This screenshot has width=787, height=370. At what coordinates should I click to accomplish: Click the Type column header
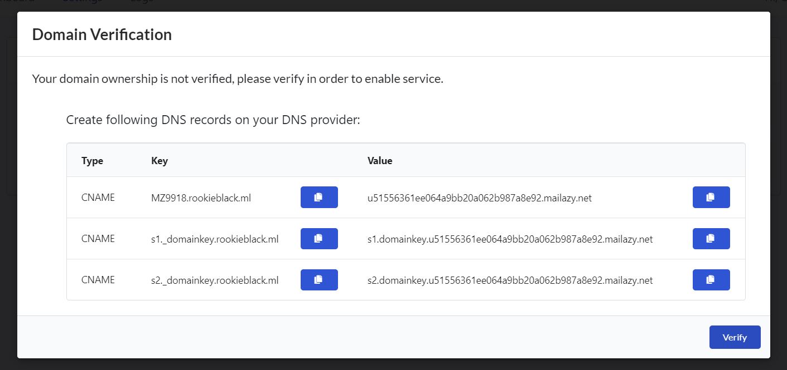click(92, 161)
